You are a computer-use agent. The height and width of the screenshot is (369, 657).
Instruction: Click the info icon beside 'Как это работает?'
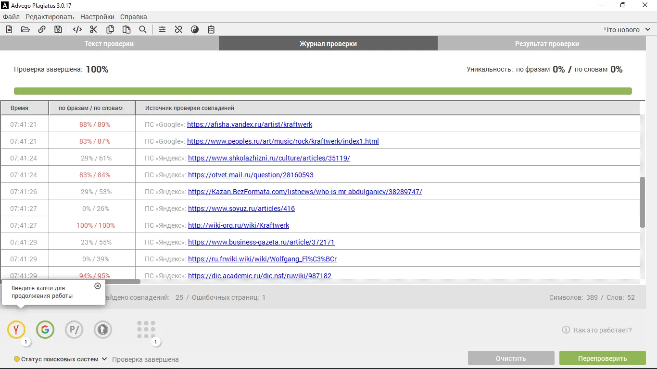tap(566, 330)
